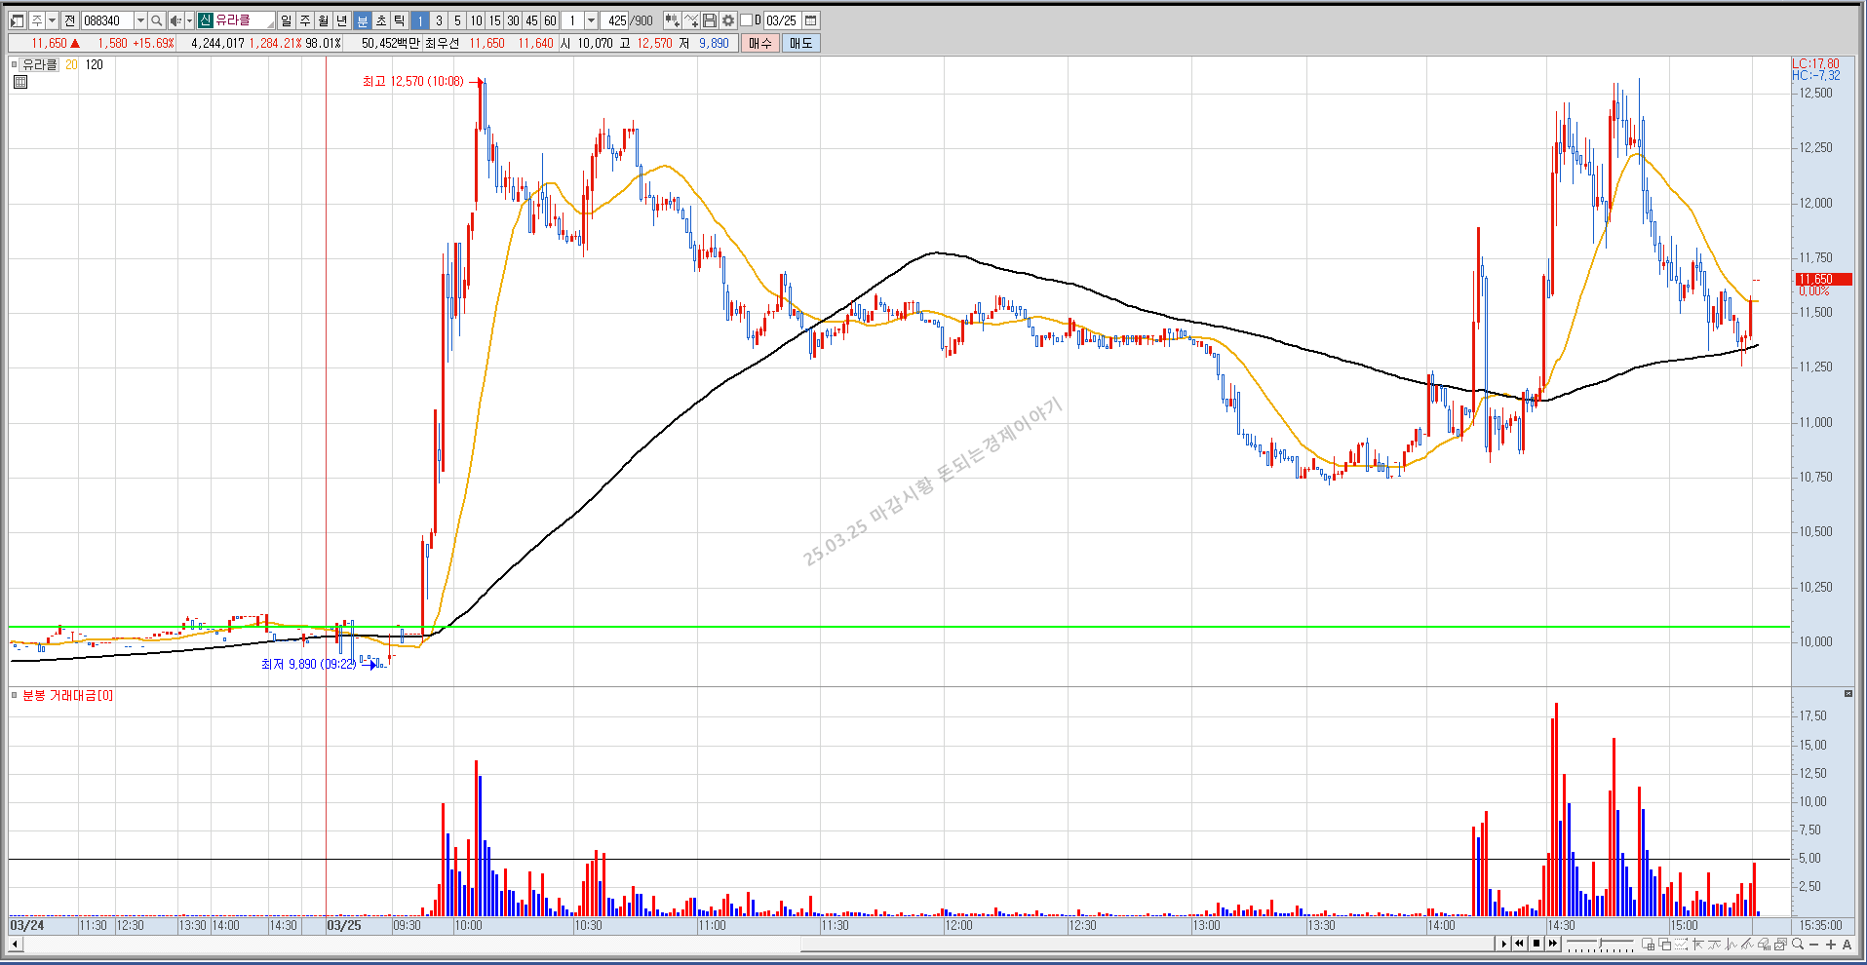Click the data grid icon under 유라클
Image resolution: width=1867 pixels, height=965 pixels.
pyautogui.click(x=20, y=82)
